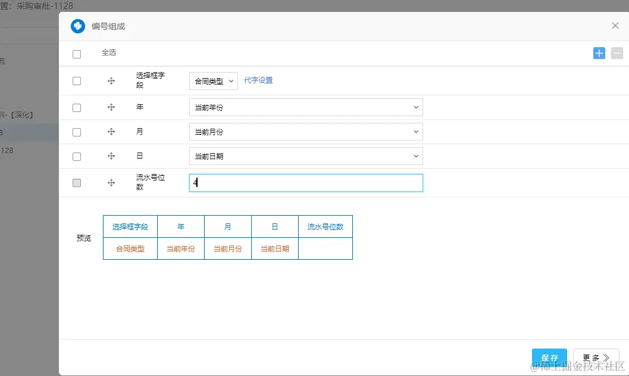The width and height of the screenshot is (629, 376).
Task: Click the 预览 label
Action: click(x=84, y=238)
